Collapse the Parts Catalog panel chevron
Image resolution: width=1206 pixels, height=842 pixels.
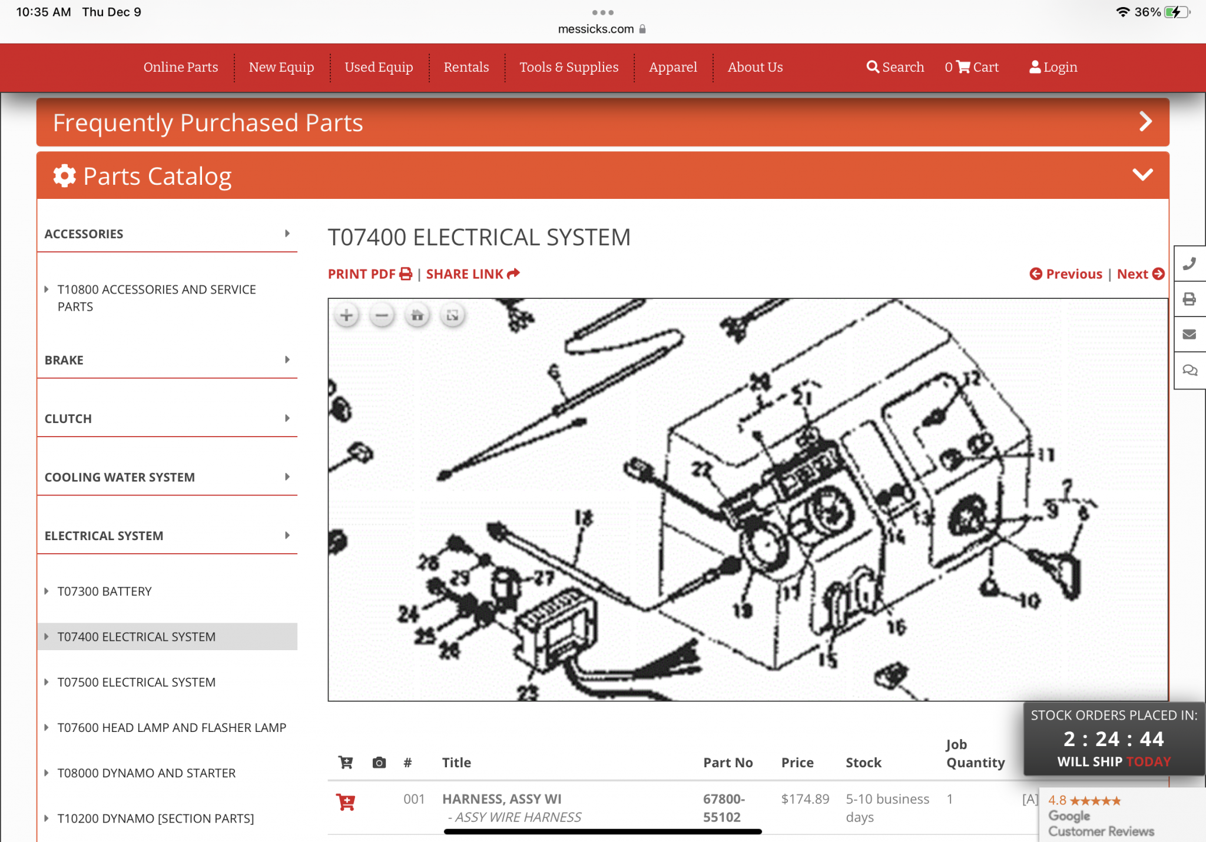pyautogui.click(x=1142, y=175)
